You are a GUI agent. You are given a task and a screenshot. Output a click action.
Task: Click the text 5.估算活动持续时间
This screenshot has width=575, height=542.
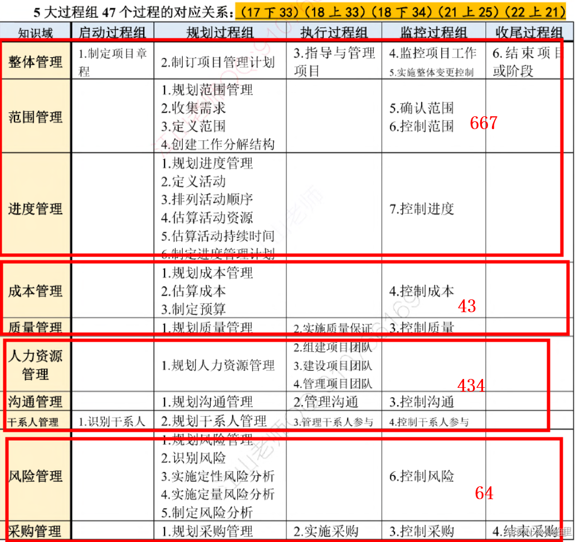point(218,236)
